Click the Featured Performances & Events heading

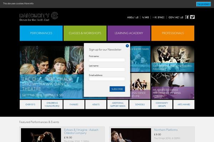coord(39,122)
